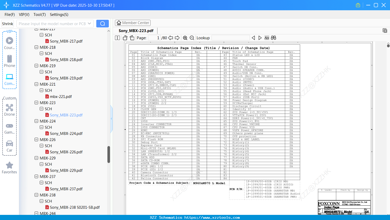Screen dimensions: 390x220
Task: Open the Settings(S) menu
Action: [x=59, y=15]
